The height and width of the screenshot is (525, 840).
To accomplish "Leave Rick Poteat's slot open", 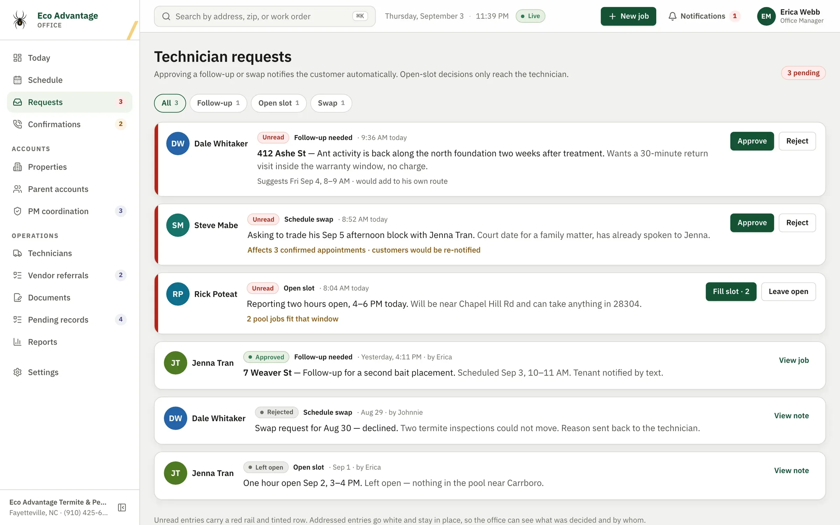I will tap(788, 292).
